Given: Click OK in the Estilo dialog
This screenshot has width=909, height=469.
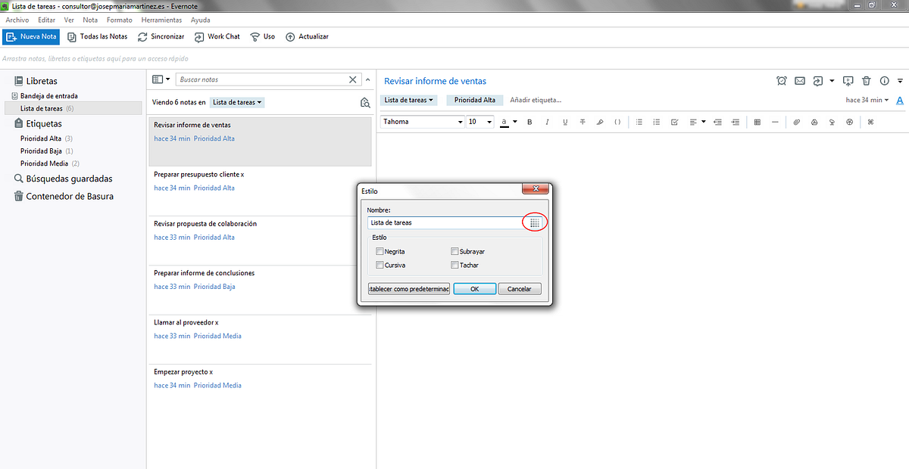Looking at the screenshot, I should pyautogui.click(x=475, y=289).
